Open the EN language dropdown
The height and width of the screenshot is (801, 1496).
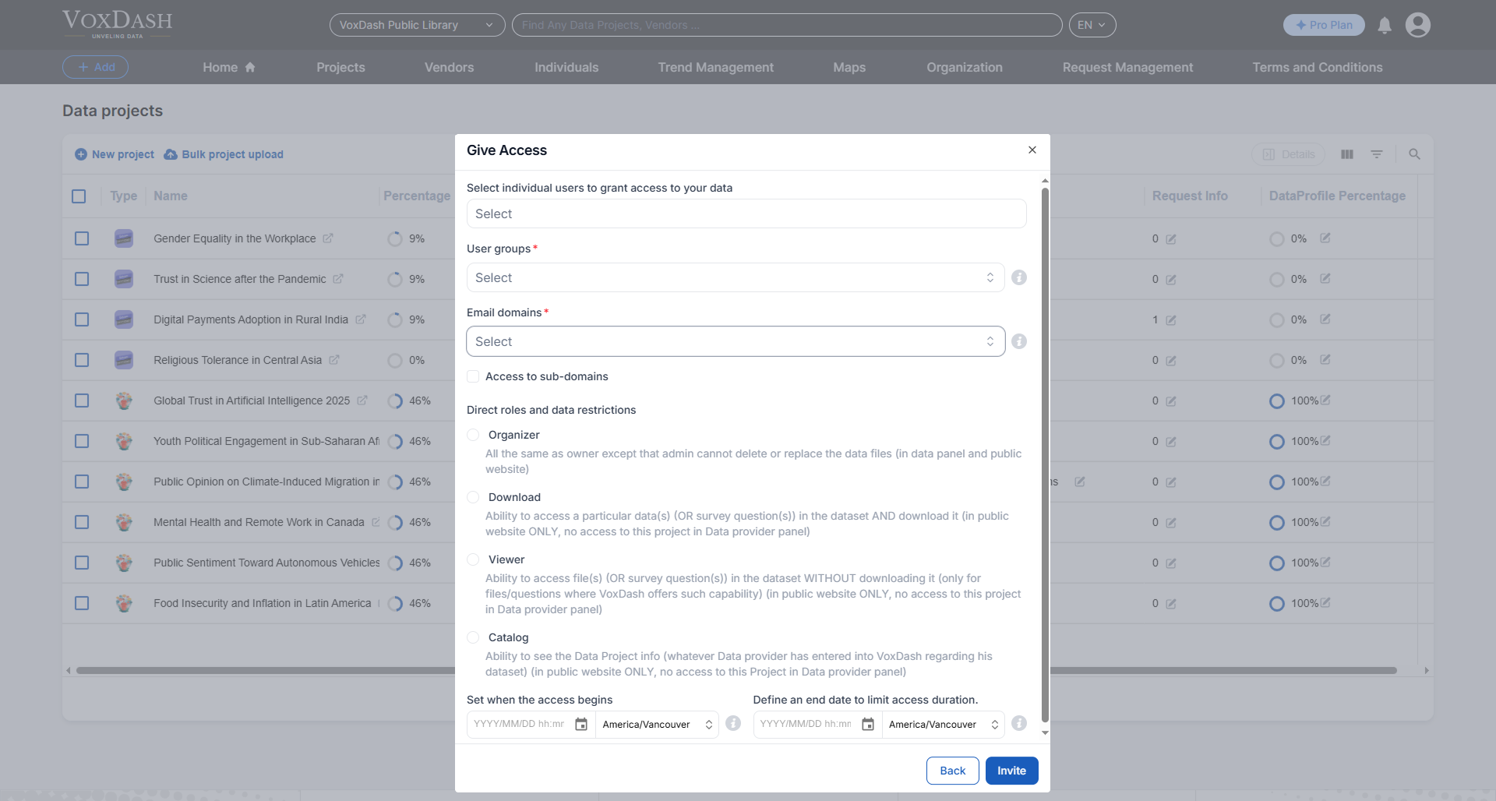1092,25
